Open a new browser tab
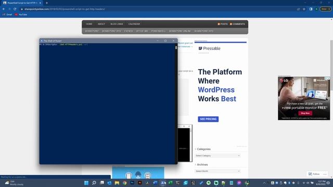Viewport: 333px width, 187px height. point(47,3)
